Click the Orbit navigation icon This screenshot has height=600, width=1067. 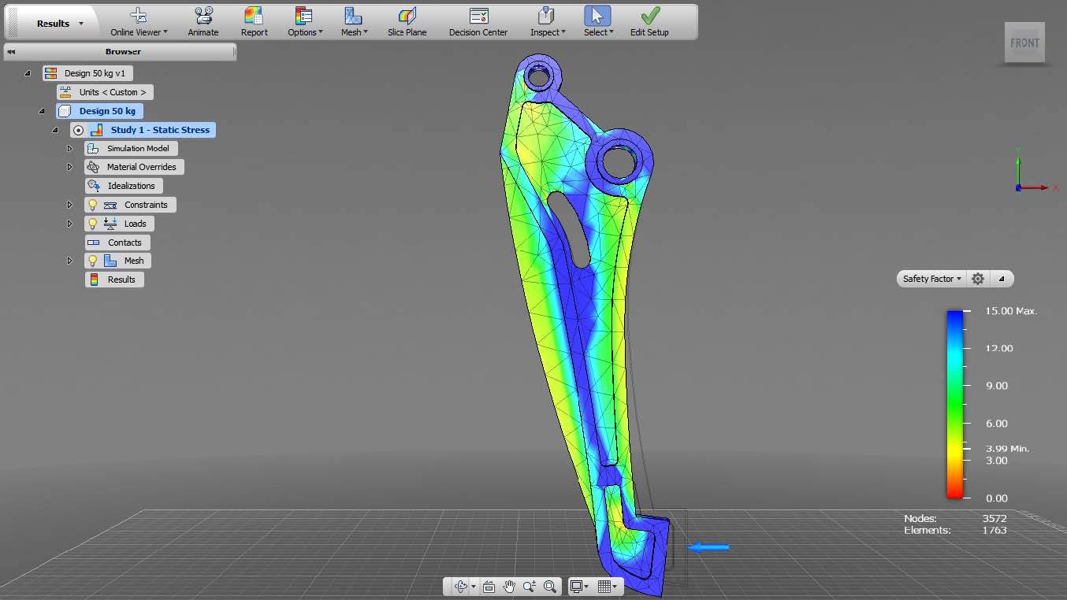pyautogui.click(x=461, y=587)
